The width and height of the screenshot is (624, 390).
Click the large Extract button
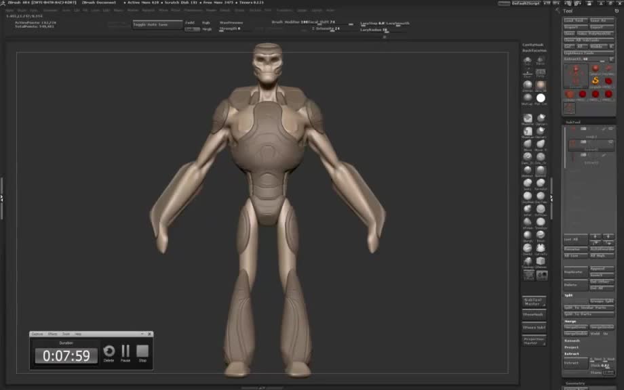tap(575, 363)
